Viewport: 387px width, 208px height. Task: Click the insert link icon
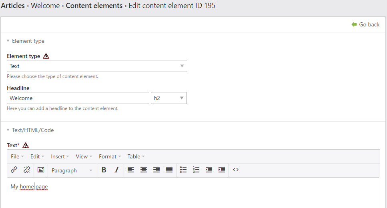[x=14, y=170]
